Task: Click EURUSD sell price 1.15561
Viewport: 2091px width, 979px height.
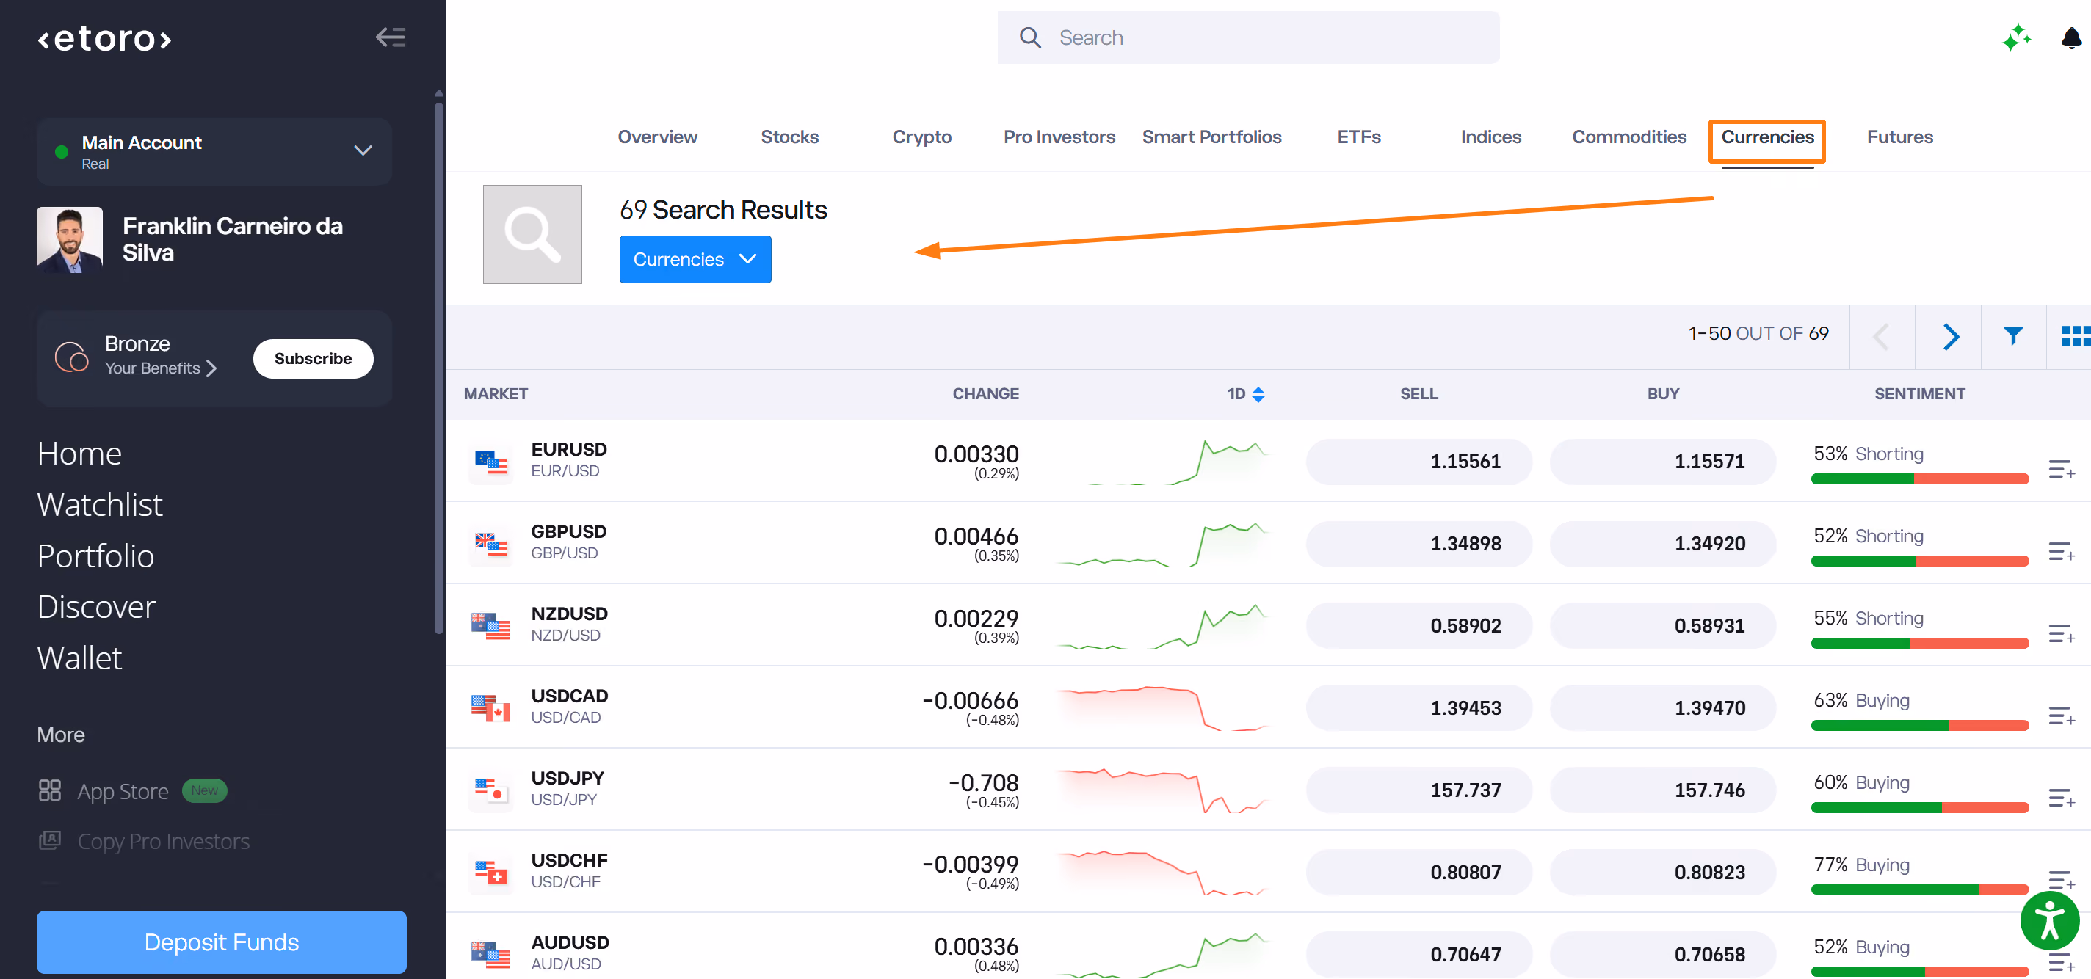Action: 1418,462
